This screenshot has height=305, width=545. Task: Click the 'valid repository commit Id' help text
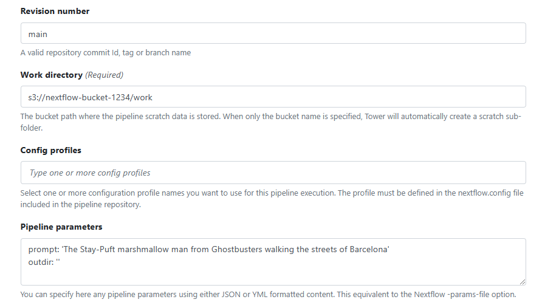pyautogui.click(x=106, y=53)
